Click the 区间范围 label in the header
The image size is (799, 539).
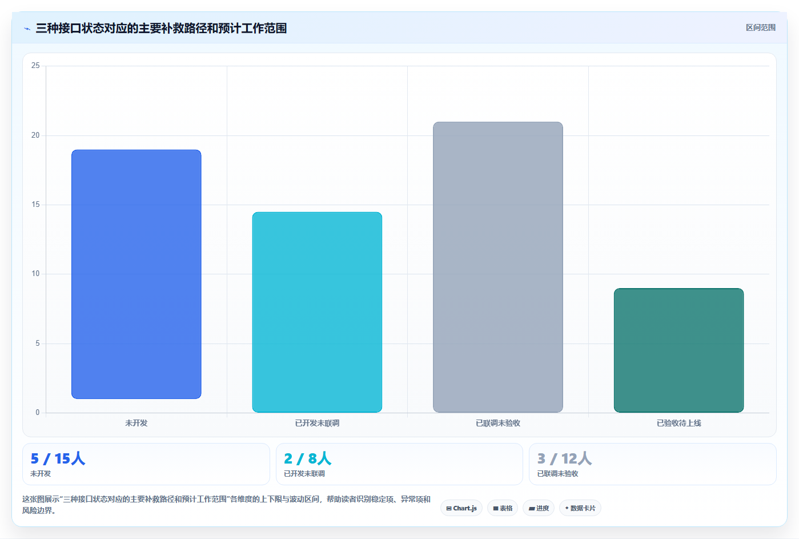(x=760, y=27)
